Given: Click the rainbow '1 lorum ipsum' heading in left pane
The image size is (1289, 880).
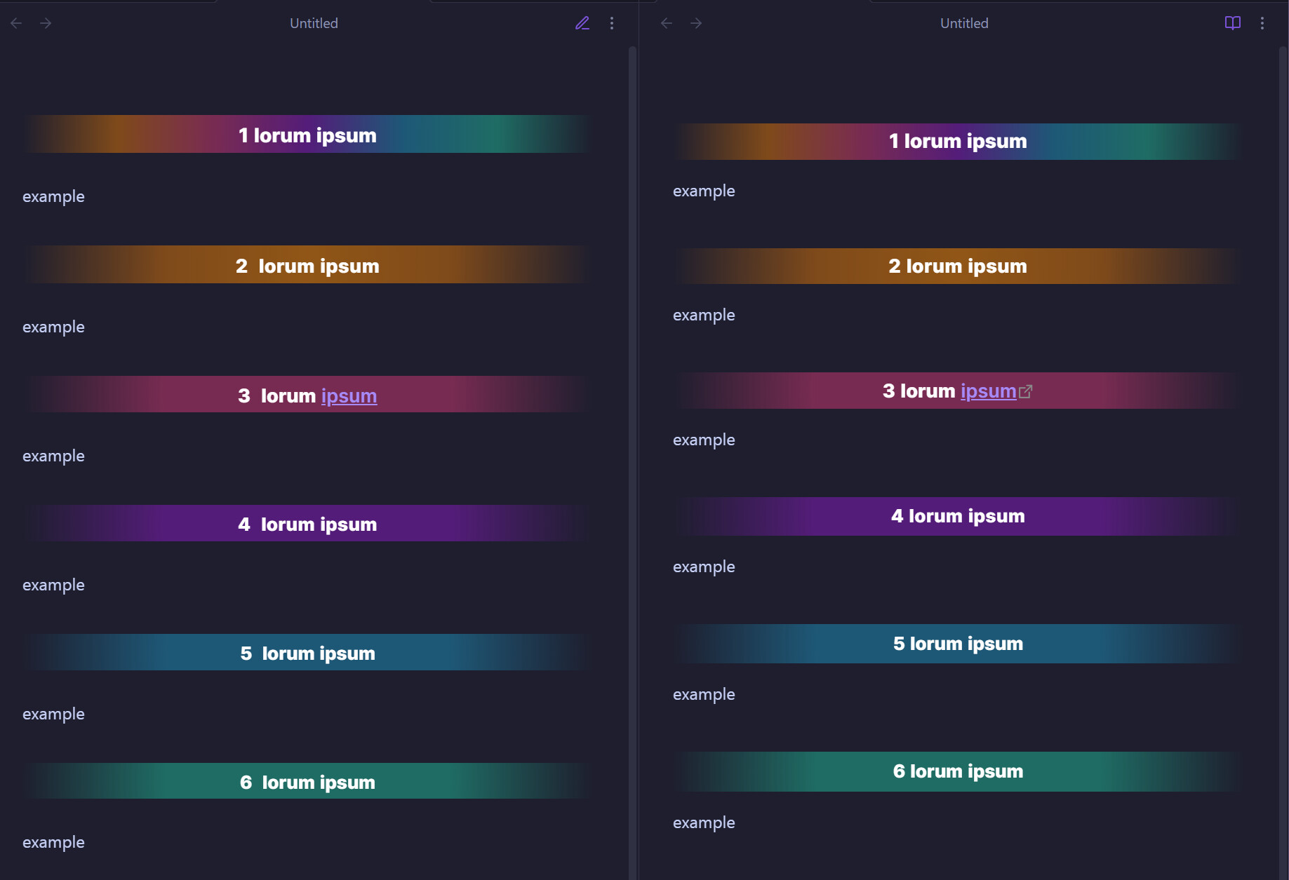Looking at the screenshot, I should pyautogui.click(x=307, y=135).
